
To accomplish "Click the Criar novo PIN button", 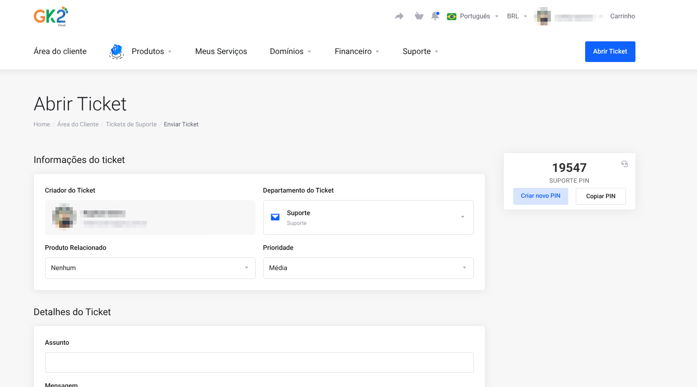I will [540, 196].
